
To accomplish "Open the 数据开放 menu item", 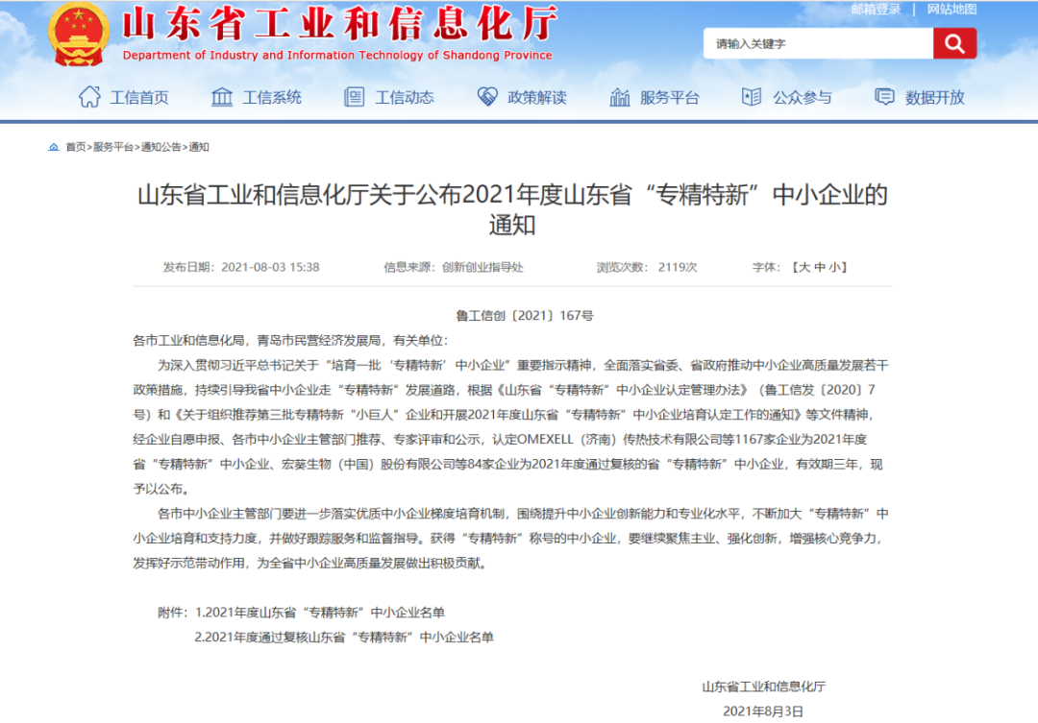I will click(935, 98).
